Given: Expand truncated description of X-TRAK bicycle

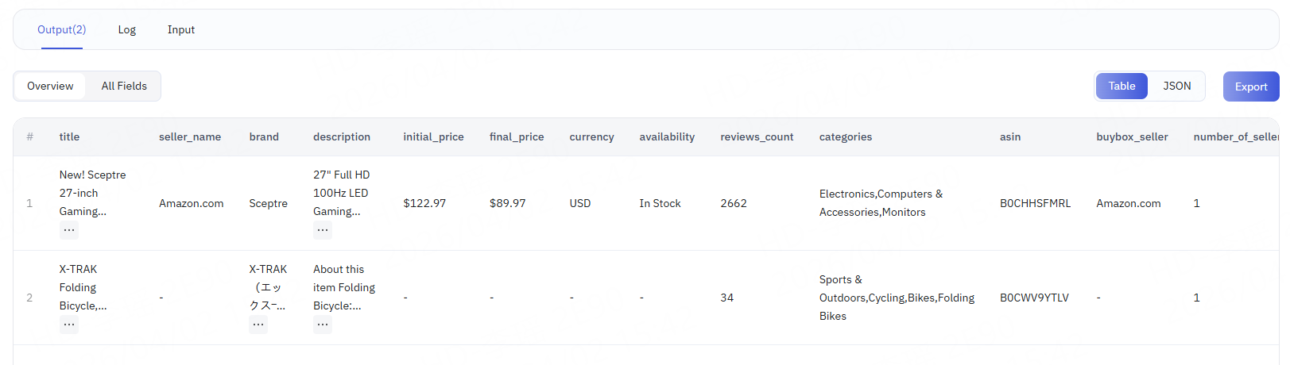Looking at the screenshot, I should [322, 325].
